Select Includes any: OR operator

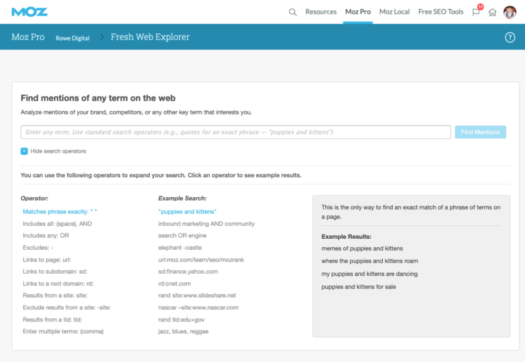point(46,235)
